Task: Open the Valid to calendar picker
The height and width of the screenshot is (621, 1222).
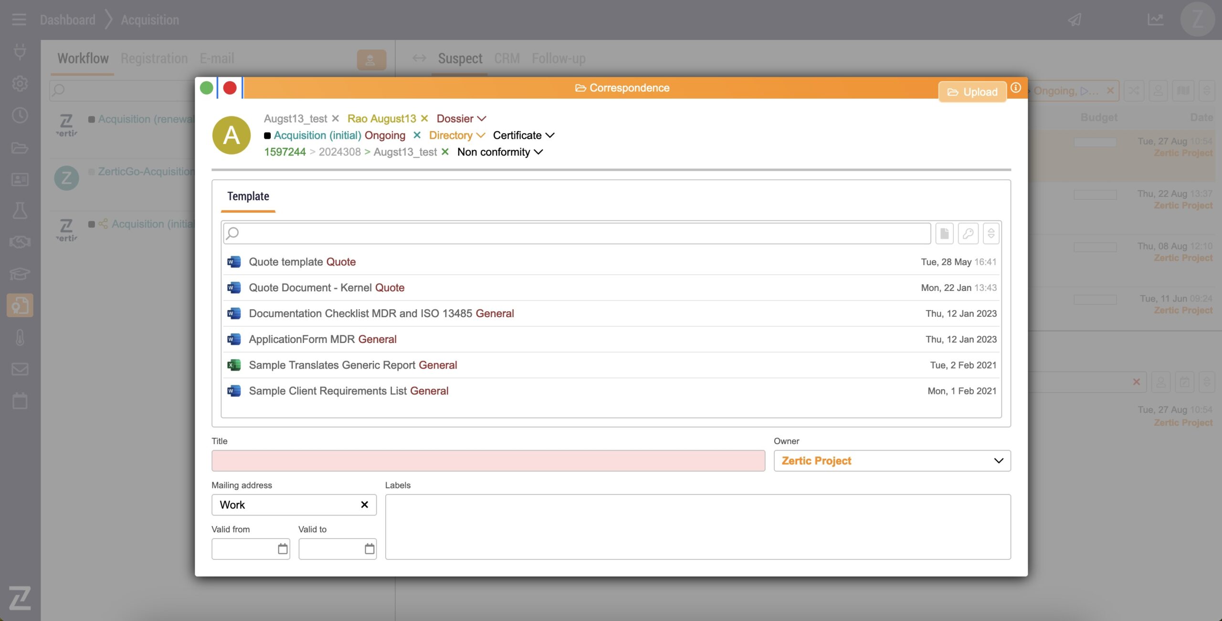Action: point(369,549)
